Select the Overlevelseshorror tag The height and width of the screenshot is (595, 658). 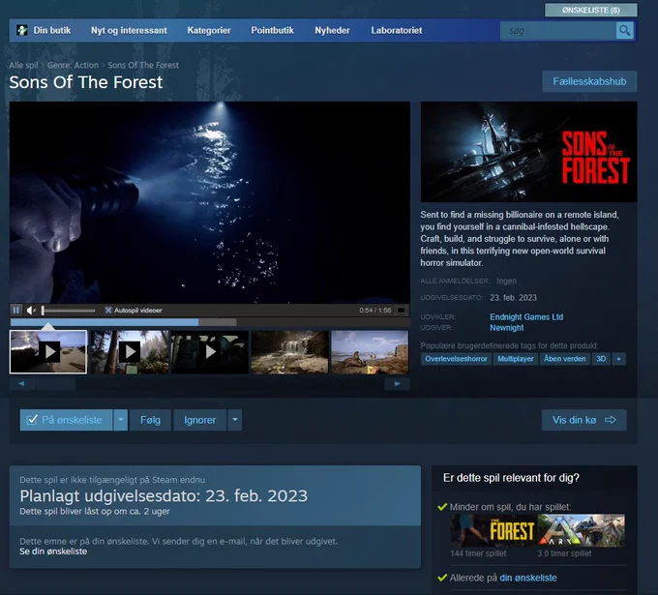[x=456, y=359]
